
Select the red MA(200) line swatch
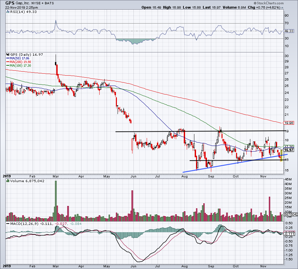coord(8,62)
